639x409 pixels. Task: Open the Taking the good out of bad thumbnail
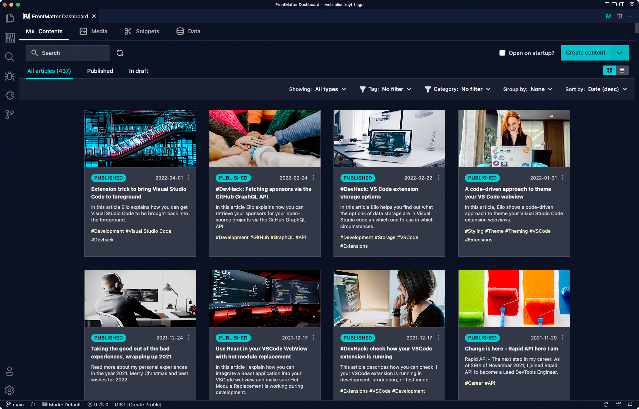[x=140, y=299]
